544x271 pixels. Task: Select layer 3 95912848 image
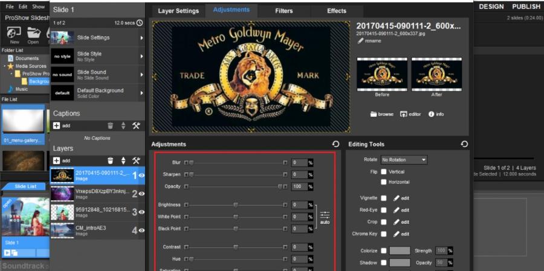point(97,212)
